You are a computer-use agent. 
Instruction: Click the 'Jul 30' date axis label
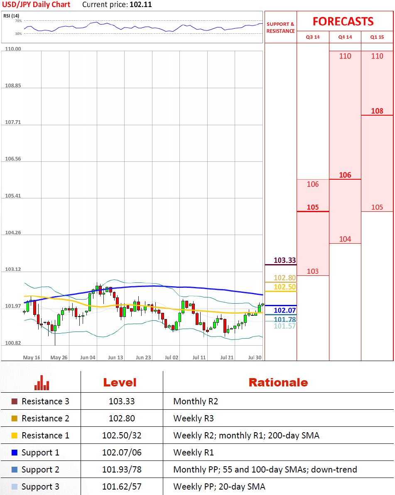click(255, 357)
